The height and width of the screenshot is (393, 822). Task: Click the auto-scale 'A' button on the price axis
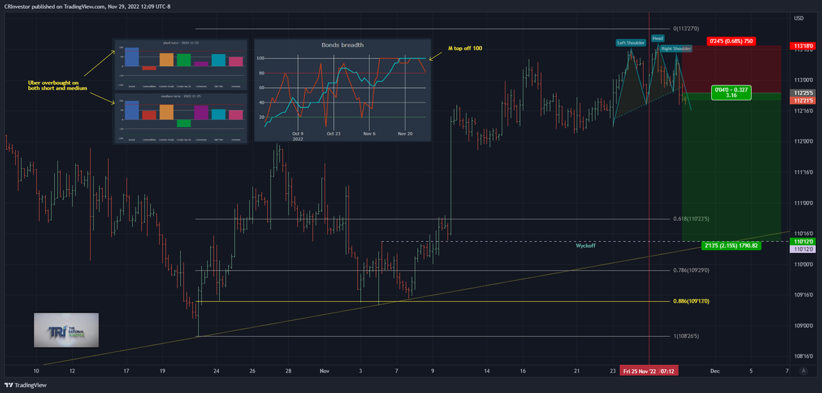pyautogui.click(x=804, y=370)
